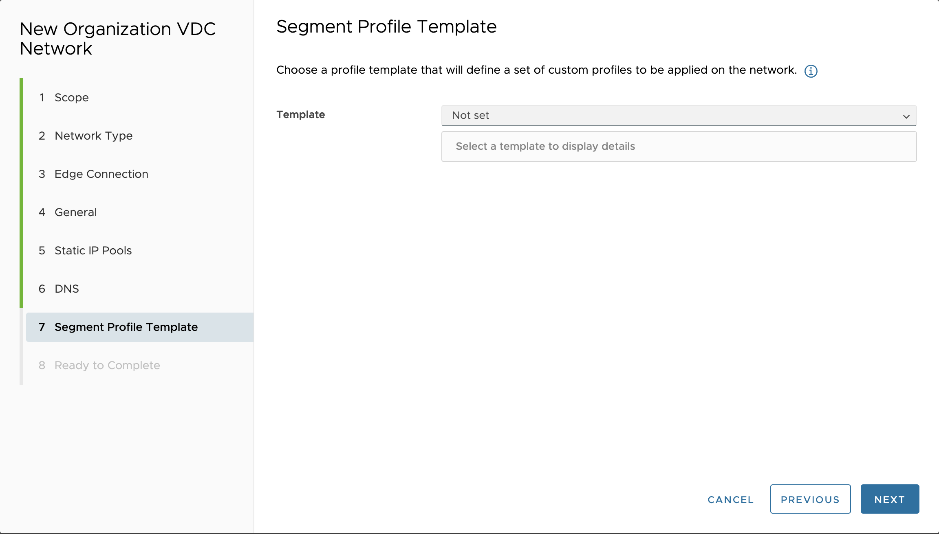The image size is (939, 534).
Task: Click the chevron arrow in the Template combo box
Action: click(x=906, y=116)
